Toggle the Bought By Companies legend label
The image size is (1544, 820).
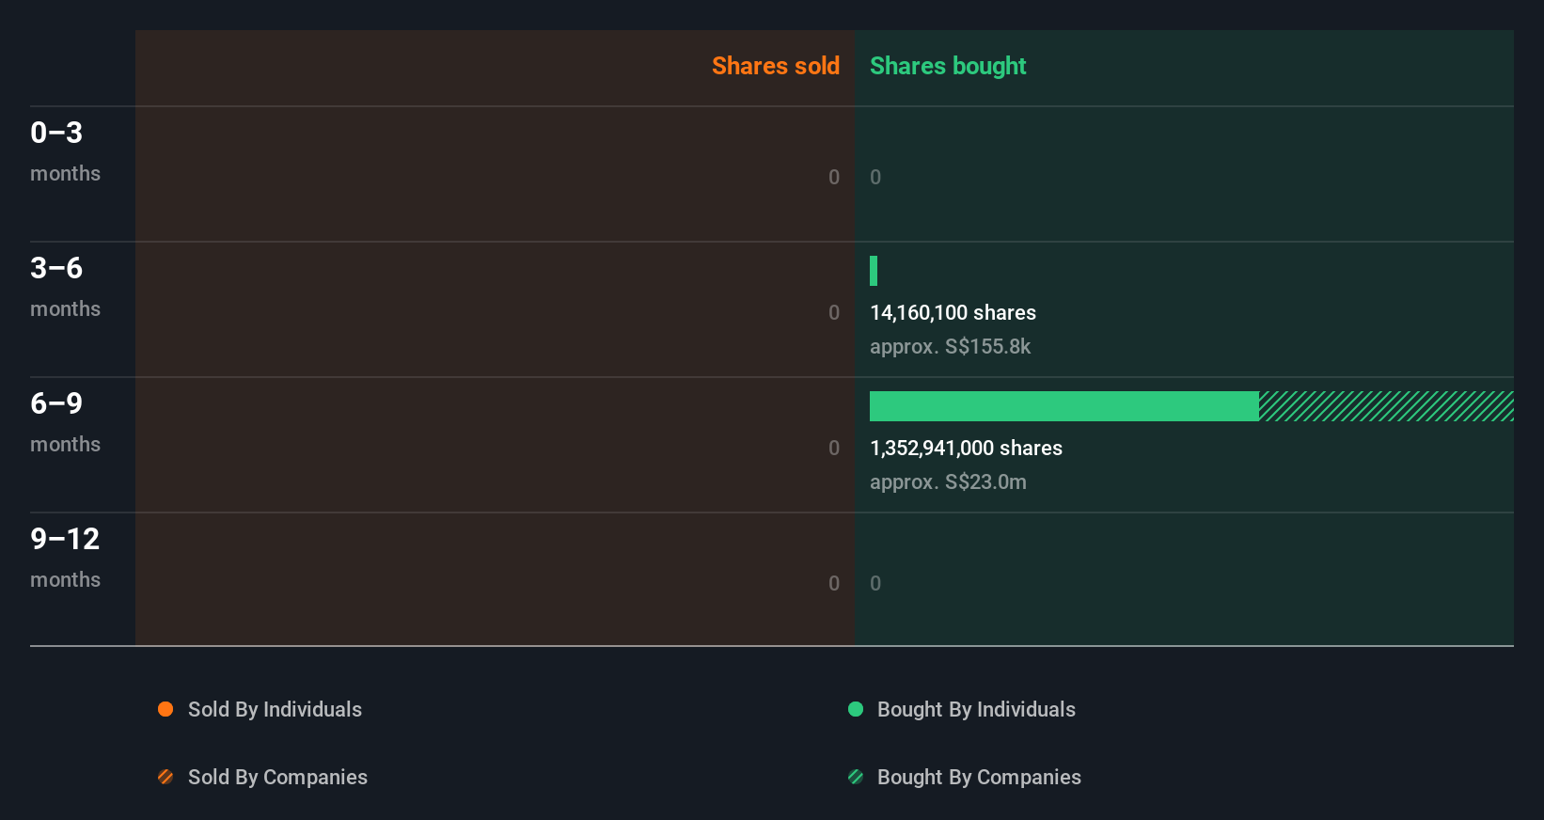(x=979, y=777)
